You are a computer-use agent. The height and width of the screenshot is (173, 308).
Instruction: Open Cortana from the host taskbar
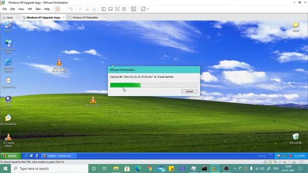point(94,169)
